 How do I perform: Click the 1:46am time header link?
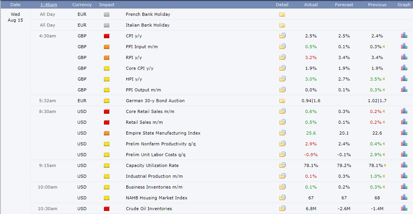point(48,5)
